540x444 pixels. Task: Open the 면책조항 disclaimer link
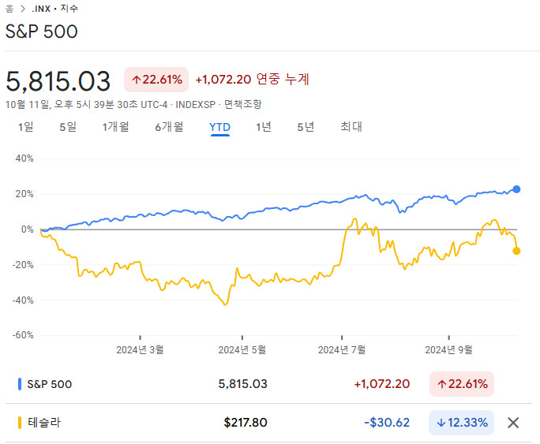point(242,104)
